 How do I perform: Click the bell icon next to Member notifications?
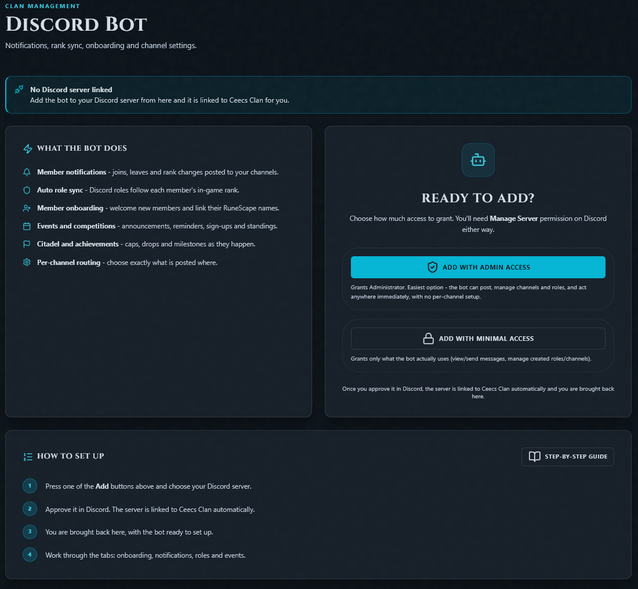tap(27, 173)
